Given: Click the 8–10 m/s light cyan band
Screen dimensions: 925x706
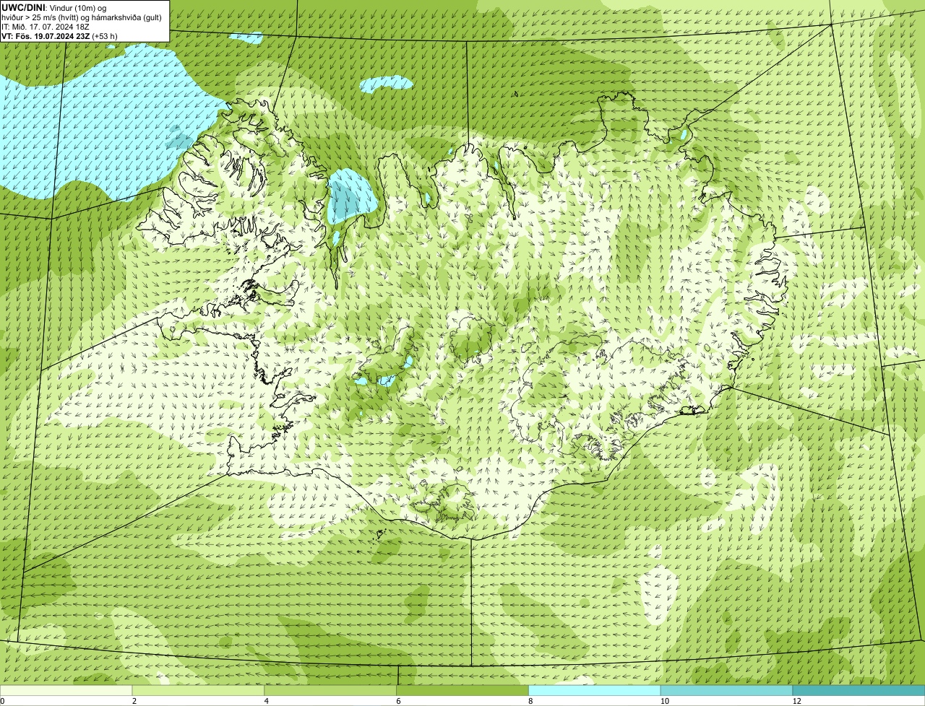Looking at the screenshot, I should (595, 690).
